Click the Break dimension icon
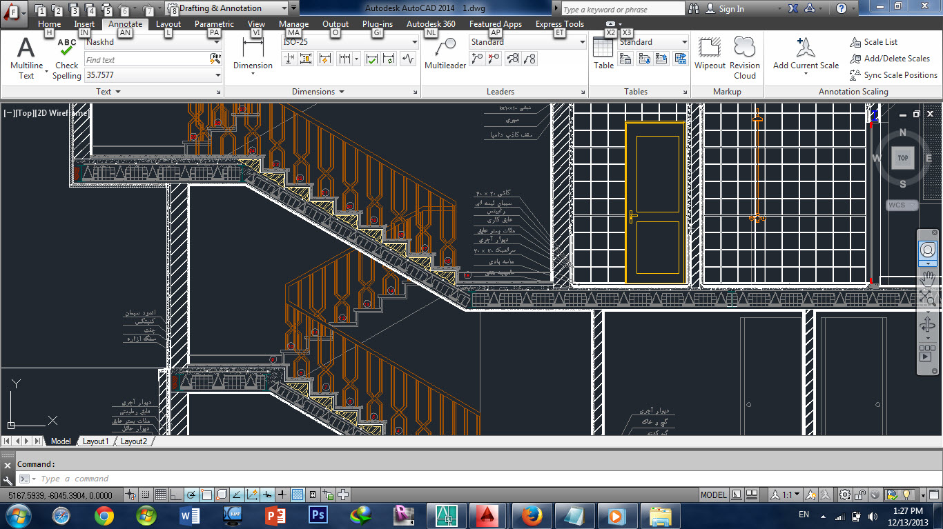The image size is (943, 529). [289, 59]
